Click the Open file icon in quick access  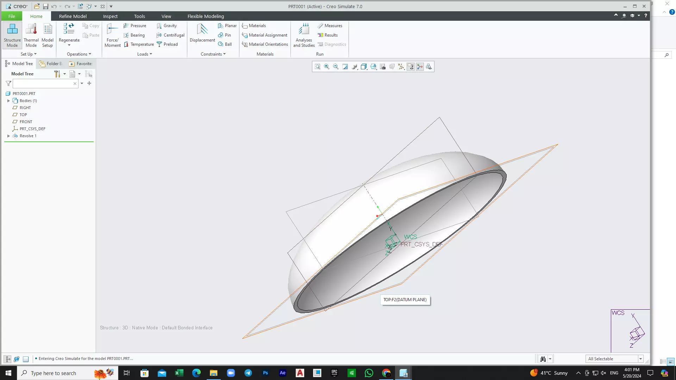(x=37, y=6)
